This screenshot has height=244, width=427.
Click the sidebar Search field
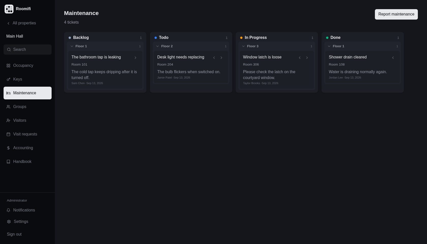pyautogui.click(x=27, y=50)
